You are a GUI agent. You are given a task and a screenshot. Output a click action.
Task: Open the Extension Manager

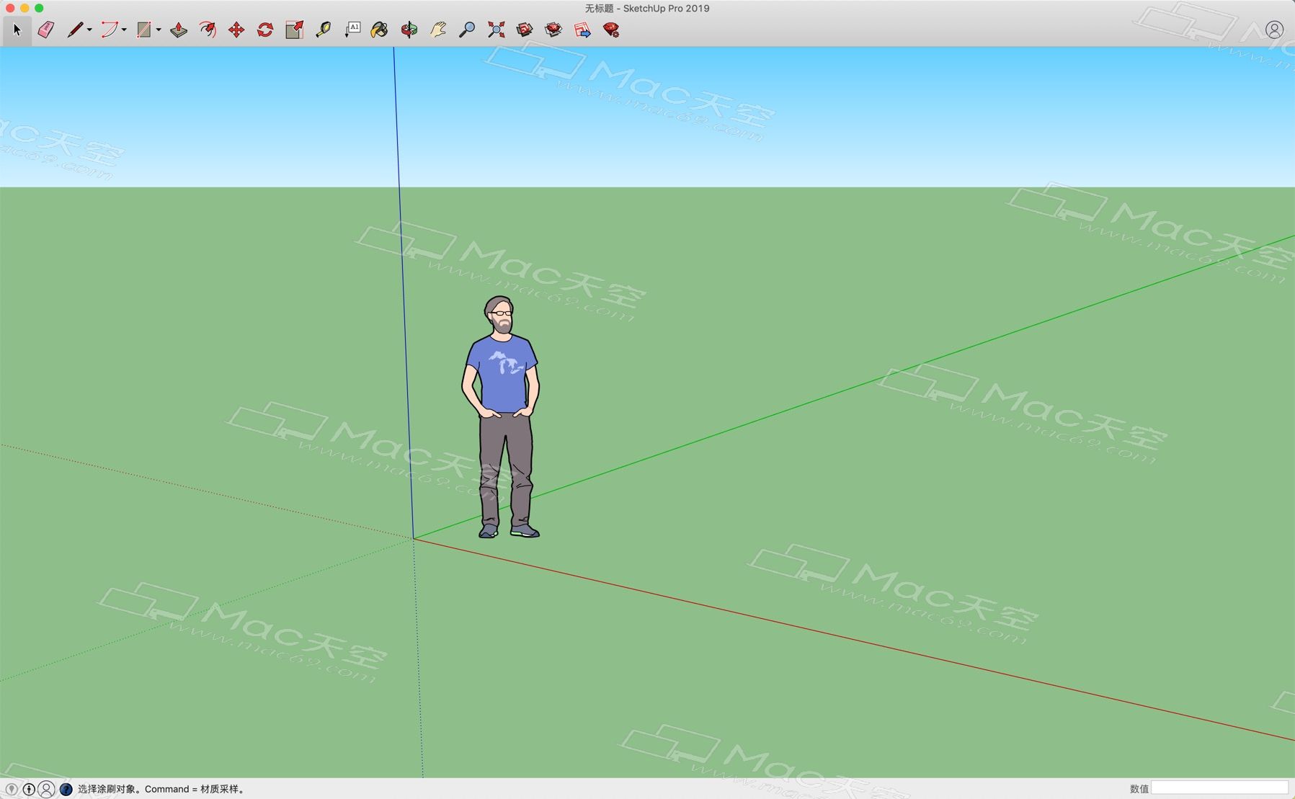coord(611,30)
